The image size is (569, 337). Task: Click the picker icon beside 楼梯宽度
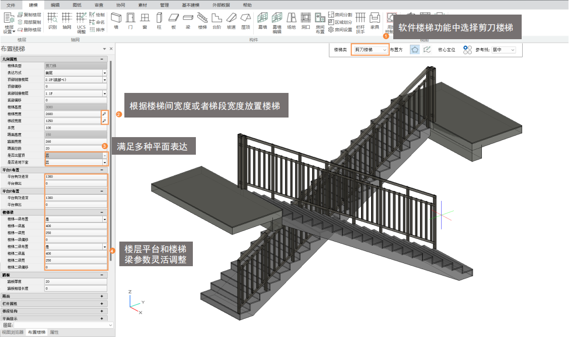pos(104,115)
